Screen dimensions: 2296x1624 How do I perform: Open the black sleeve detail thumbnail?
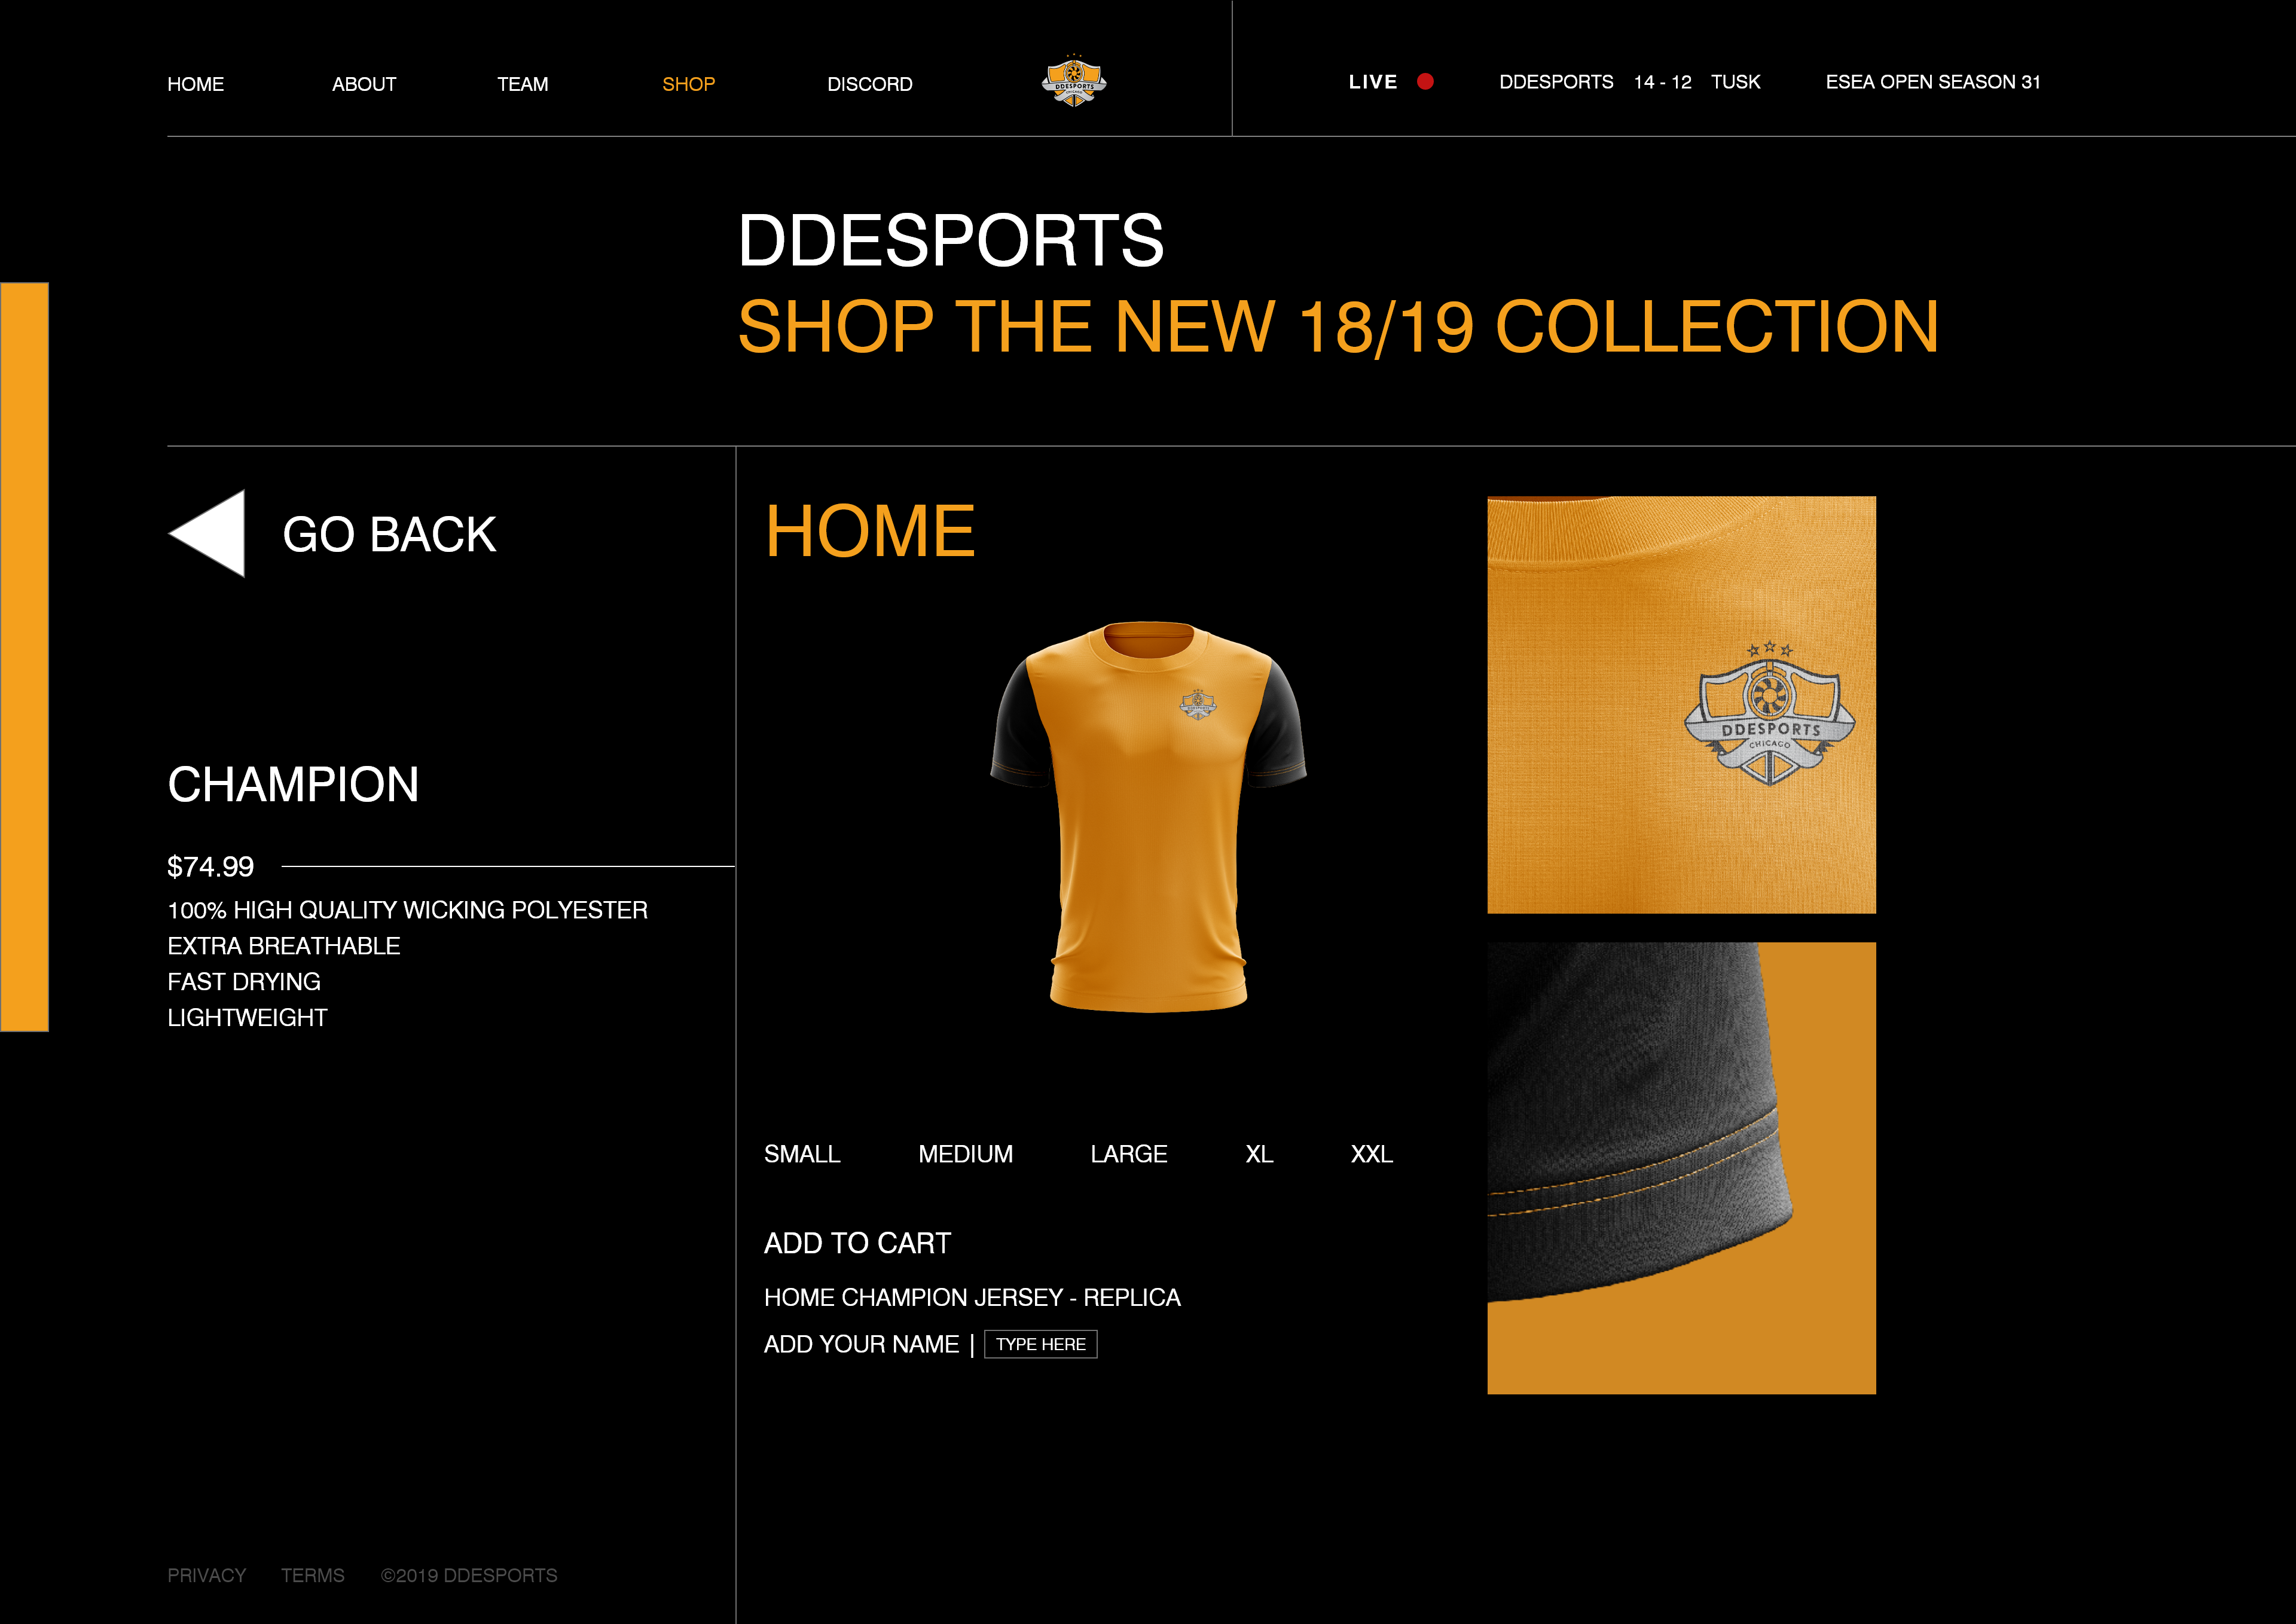pyautogui.click(x=1681, y=1168)
